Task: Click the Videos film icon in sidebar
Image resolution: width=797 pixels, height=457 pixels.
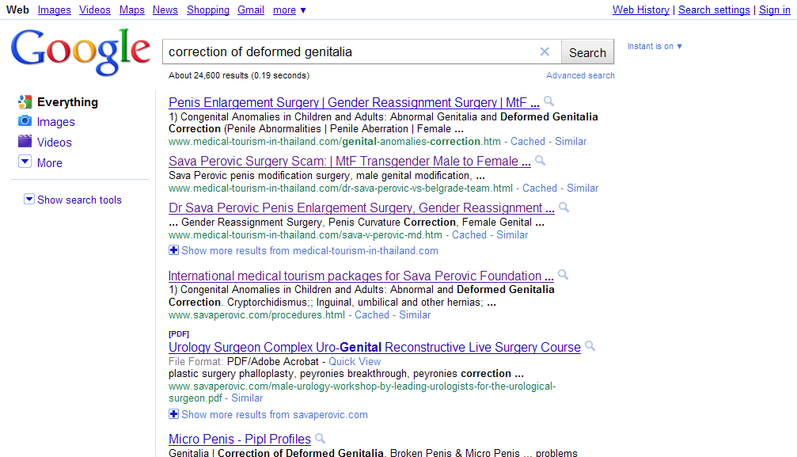Action: pyautogui.click(x=25, y=143)
